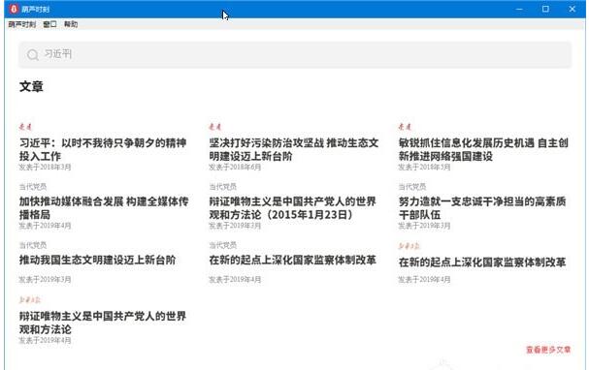This screenshot has height=370, width=589.
Task: Click 当代党员 label above 加快推动媒体融合发展
Action: [x=33, y=187]
